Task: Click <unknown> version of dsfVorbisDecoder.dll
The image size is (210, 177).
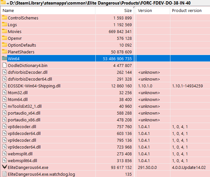Action: pos(149,72)
